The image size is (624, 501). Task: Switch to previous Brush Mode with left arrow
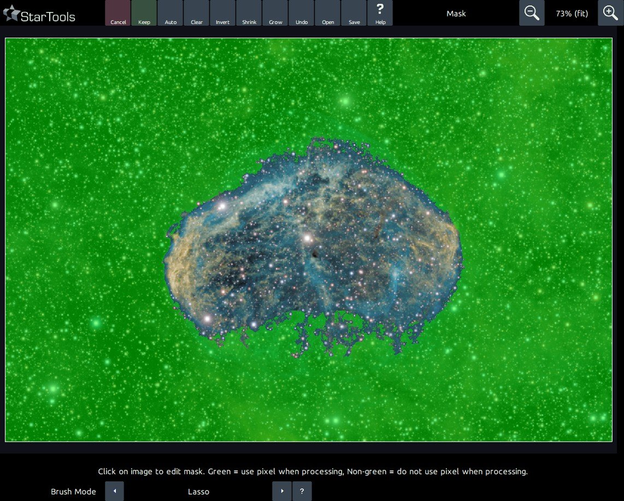115,491
